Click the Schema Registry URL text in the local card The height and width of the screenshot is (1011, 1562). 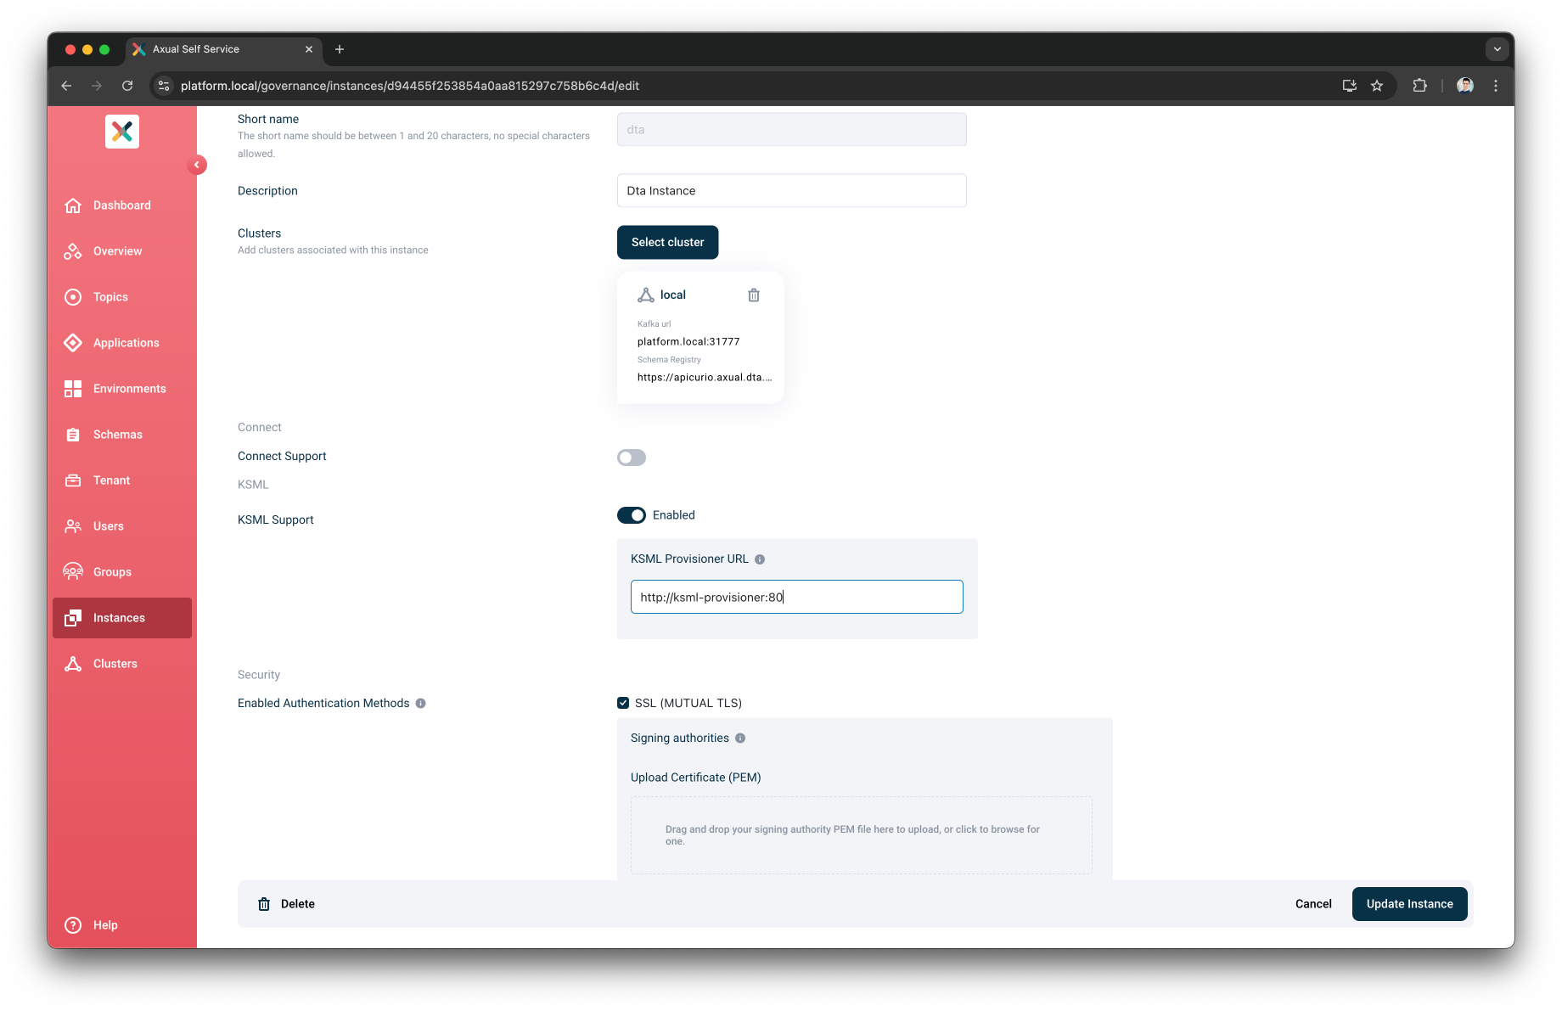(705, 378)
